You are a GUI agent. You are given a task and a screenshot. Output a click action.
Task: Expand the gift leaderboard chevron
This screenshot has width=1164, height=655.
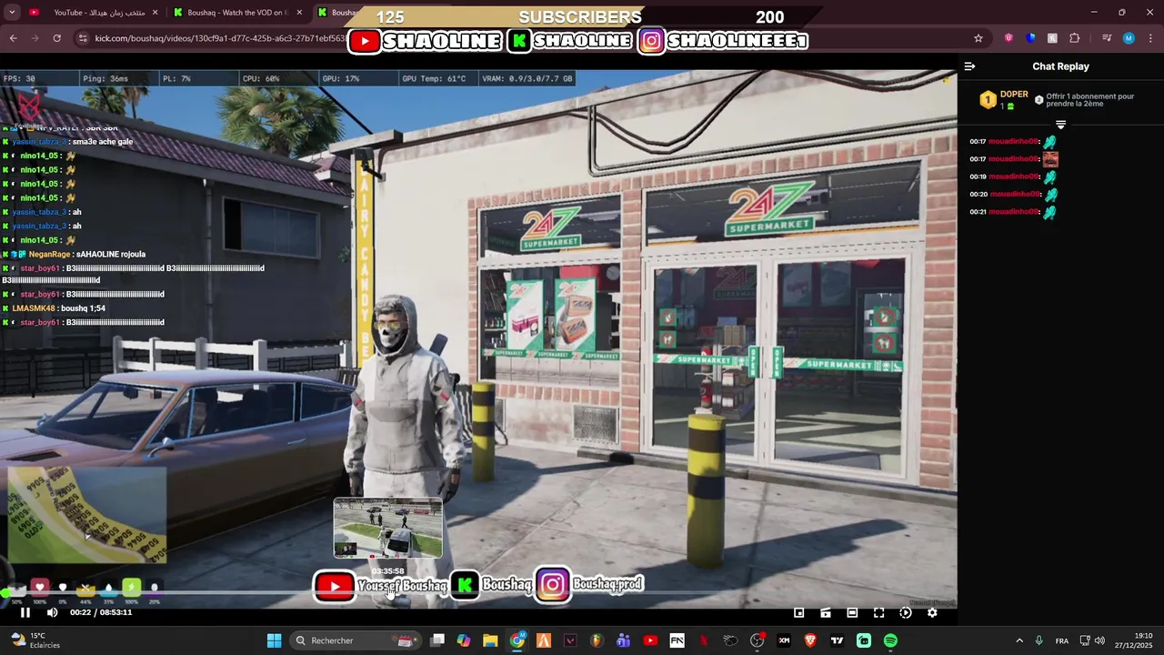pyautogui.click(x=1060, y=125)
